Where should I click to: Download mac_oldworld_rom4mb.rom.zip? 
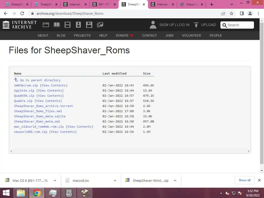tap(39, 127)
